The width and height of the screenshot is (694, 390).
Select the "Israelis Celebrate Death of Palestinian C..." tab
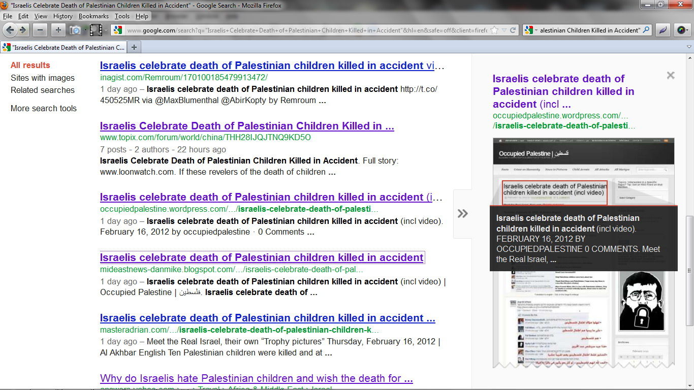point(64,47)
